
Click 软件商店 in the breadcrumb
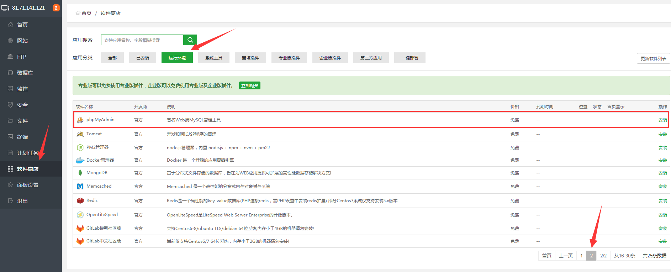[111, 13]
